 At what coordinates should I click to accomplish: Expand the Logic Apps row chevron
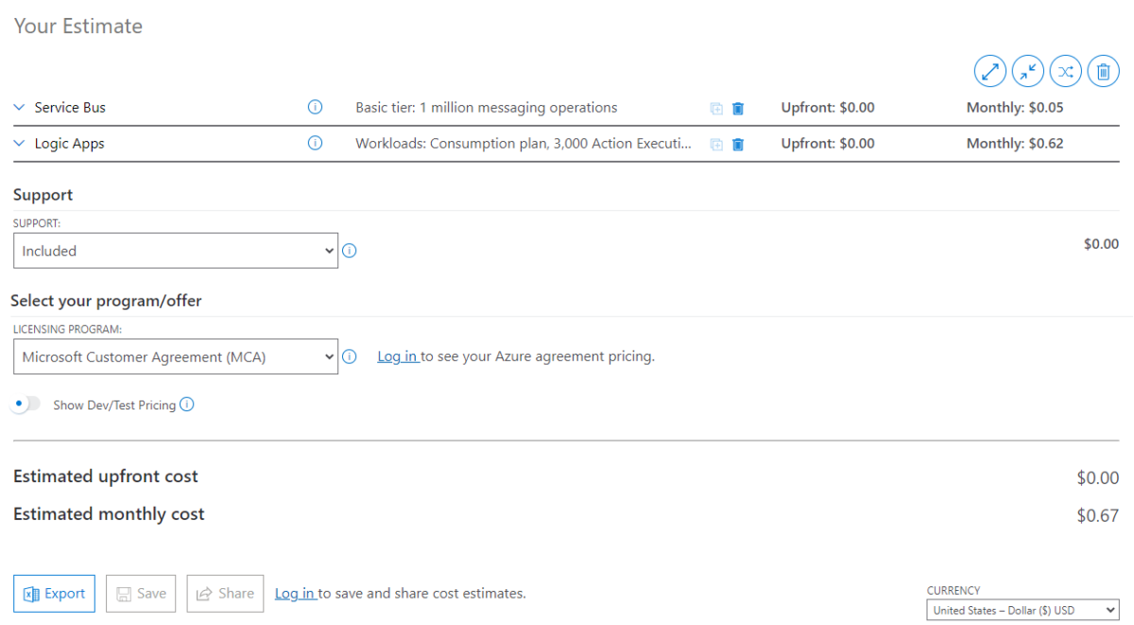pyautogui.click(x=19, y=144)
